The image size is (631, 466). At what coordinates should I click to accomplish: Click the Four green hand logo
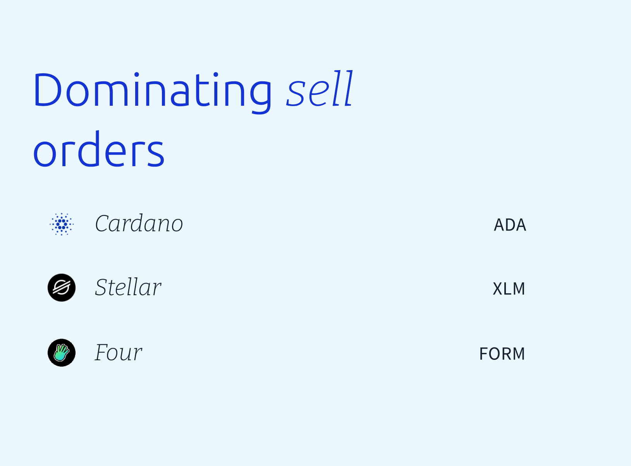62,353
